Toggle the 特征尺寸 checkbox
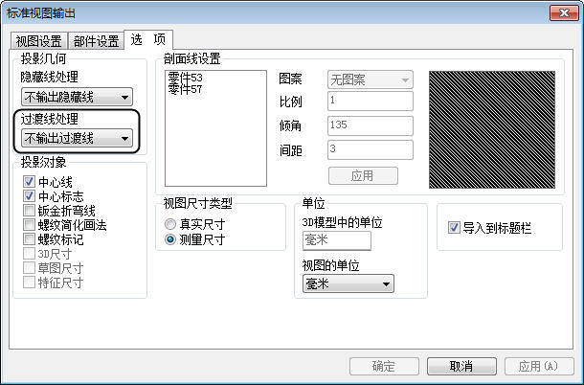This screenshot has width=584, height=385. click(x=29, y=283)
